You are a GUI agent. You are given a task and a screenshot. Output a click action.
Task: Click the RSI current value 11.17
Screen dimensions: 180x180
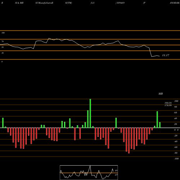(x=166, y=55)
